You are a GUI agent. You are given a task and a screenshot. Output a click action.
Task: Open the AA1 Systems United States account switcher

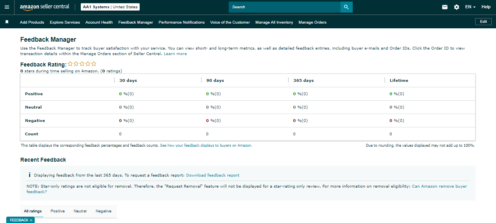(x=110, y=7)
